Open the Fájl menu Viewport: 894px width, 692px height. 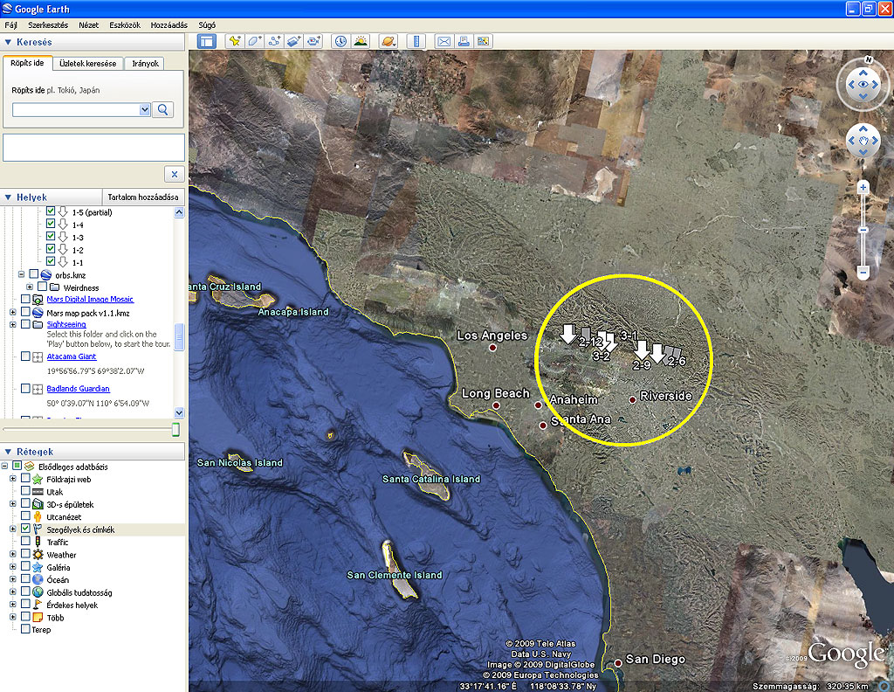pos(10,25)
